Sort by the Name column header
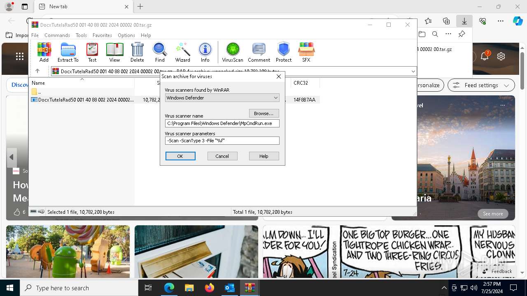The image size is (527, 296). 82,83
